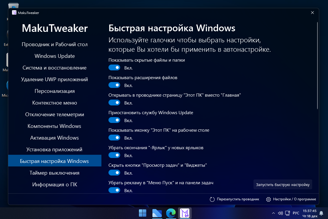This screenshot has width=328, height=219.
Task: Click the restart explorer circular arrow icon
Action: [x=212, y=199]
